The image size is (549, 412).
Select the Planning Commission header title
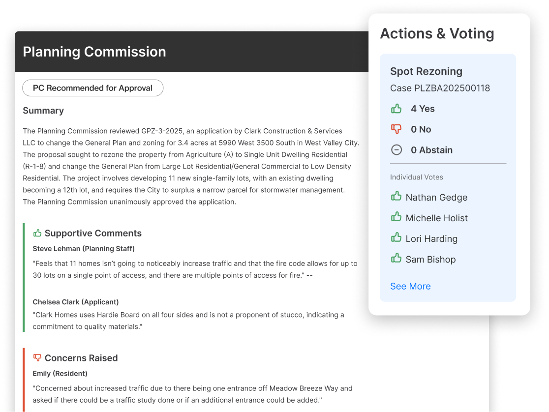click(94, 52)
